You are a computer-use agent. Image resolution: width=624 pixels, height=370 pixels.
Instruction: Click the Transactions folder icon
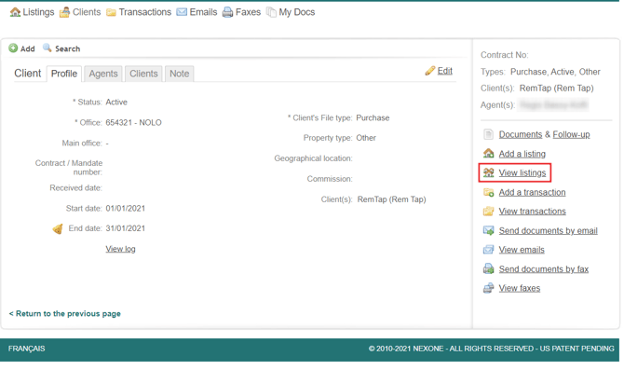pos(111,13)
